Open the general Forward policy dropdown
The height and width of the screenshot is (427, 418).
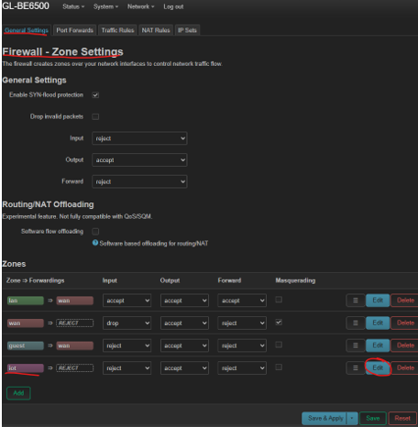[139, 181]
